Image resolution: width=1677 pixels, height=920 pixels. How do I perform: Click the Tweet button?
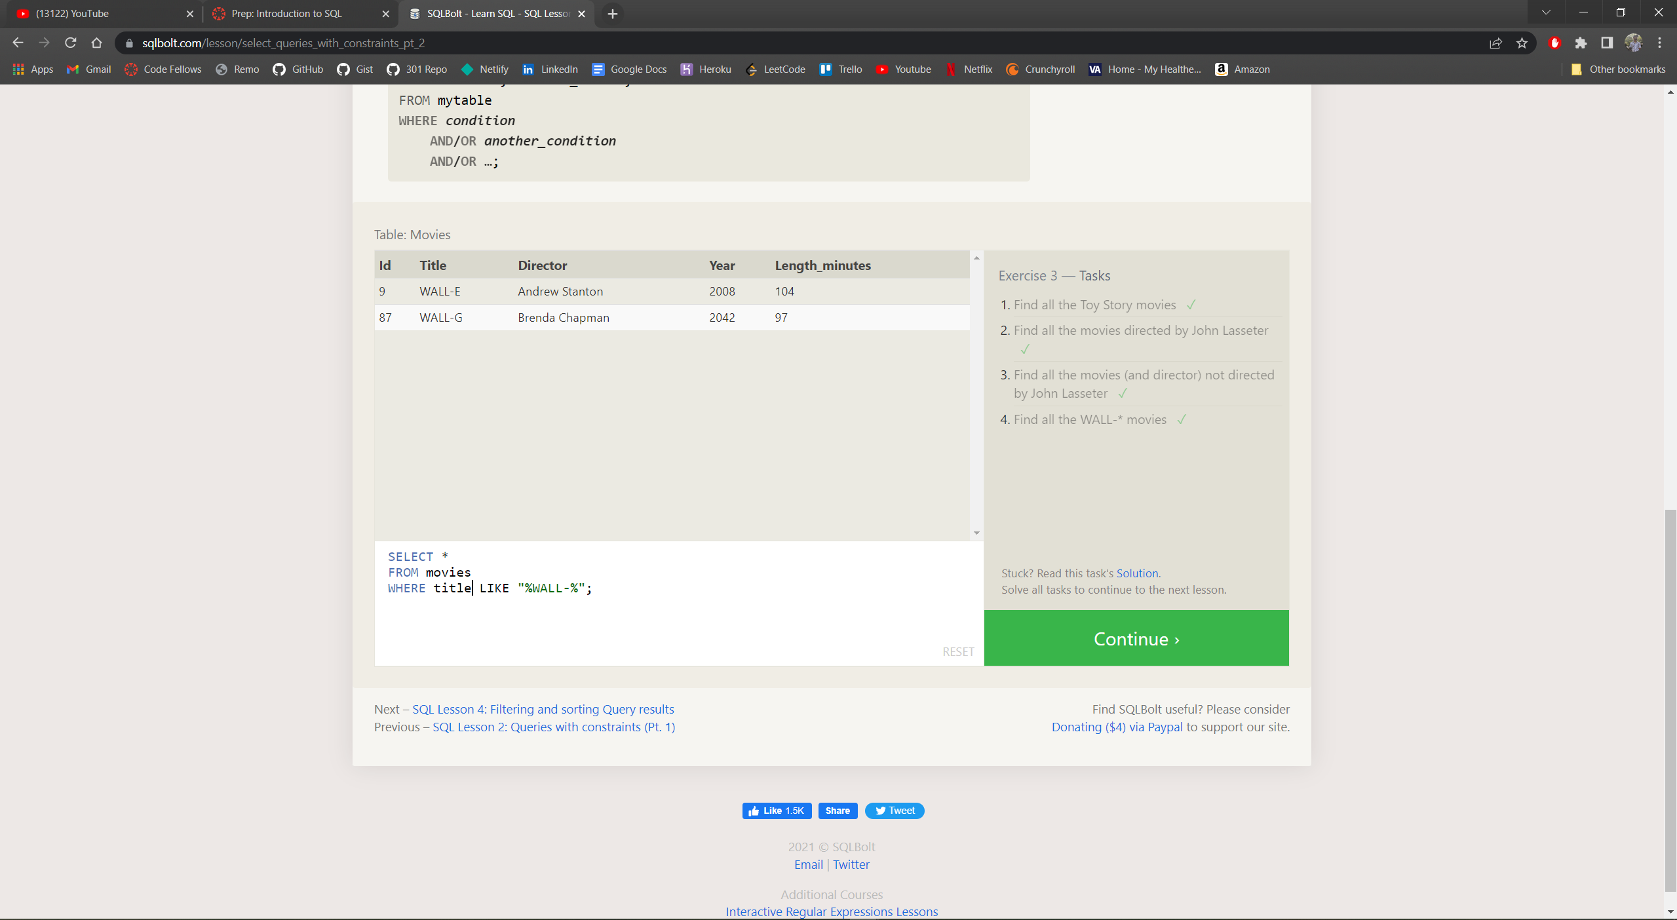[895, 811]
